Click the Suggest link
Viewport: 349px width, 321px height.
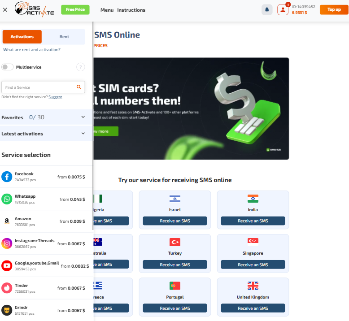pyautogui.click(x=55, y=97)
